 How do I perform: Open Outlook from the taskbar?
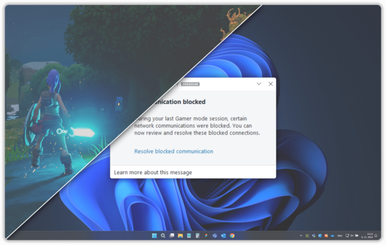click(223, 235)
